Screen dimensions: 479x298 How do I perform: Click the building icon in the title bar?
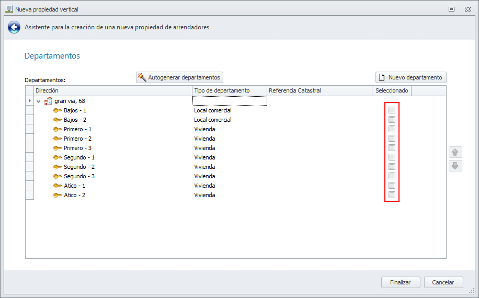[x=9, y=9]
